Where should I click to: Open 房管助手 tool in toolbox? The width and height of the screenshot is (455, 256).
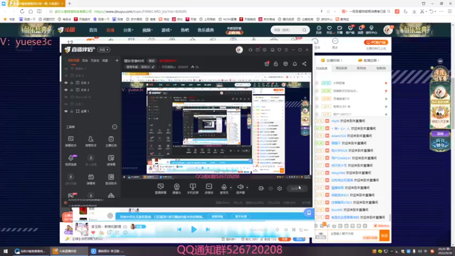(91, 141)
